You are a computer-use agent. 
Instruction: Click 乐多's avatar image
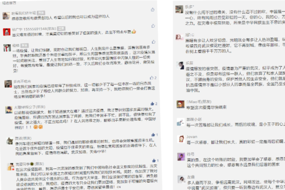coord(179,9)
